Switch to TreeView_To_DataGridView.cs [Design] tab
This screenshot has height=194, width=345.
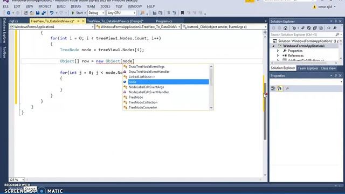[115, 21]
